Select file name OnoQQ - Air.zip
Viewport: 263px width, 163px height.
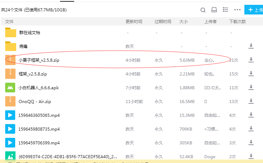[x=35, y=102]
